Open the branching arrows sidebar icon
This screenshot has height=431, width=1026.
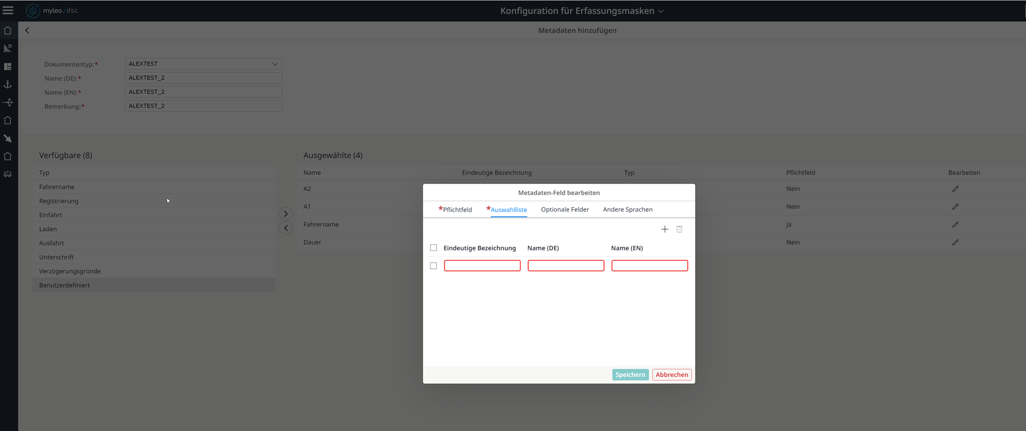pyautogui.click(x=8, y=102)
